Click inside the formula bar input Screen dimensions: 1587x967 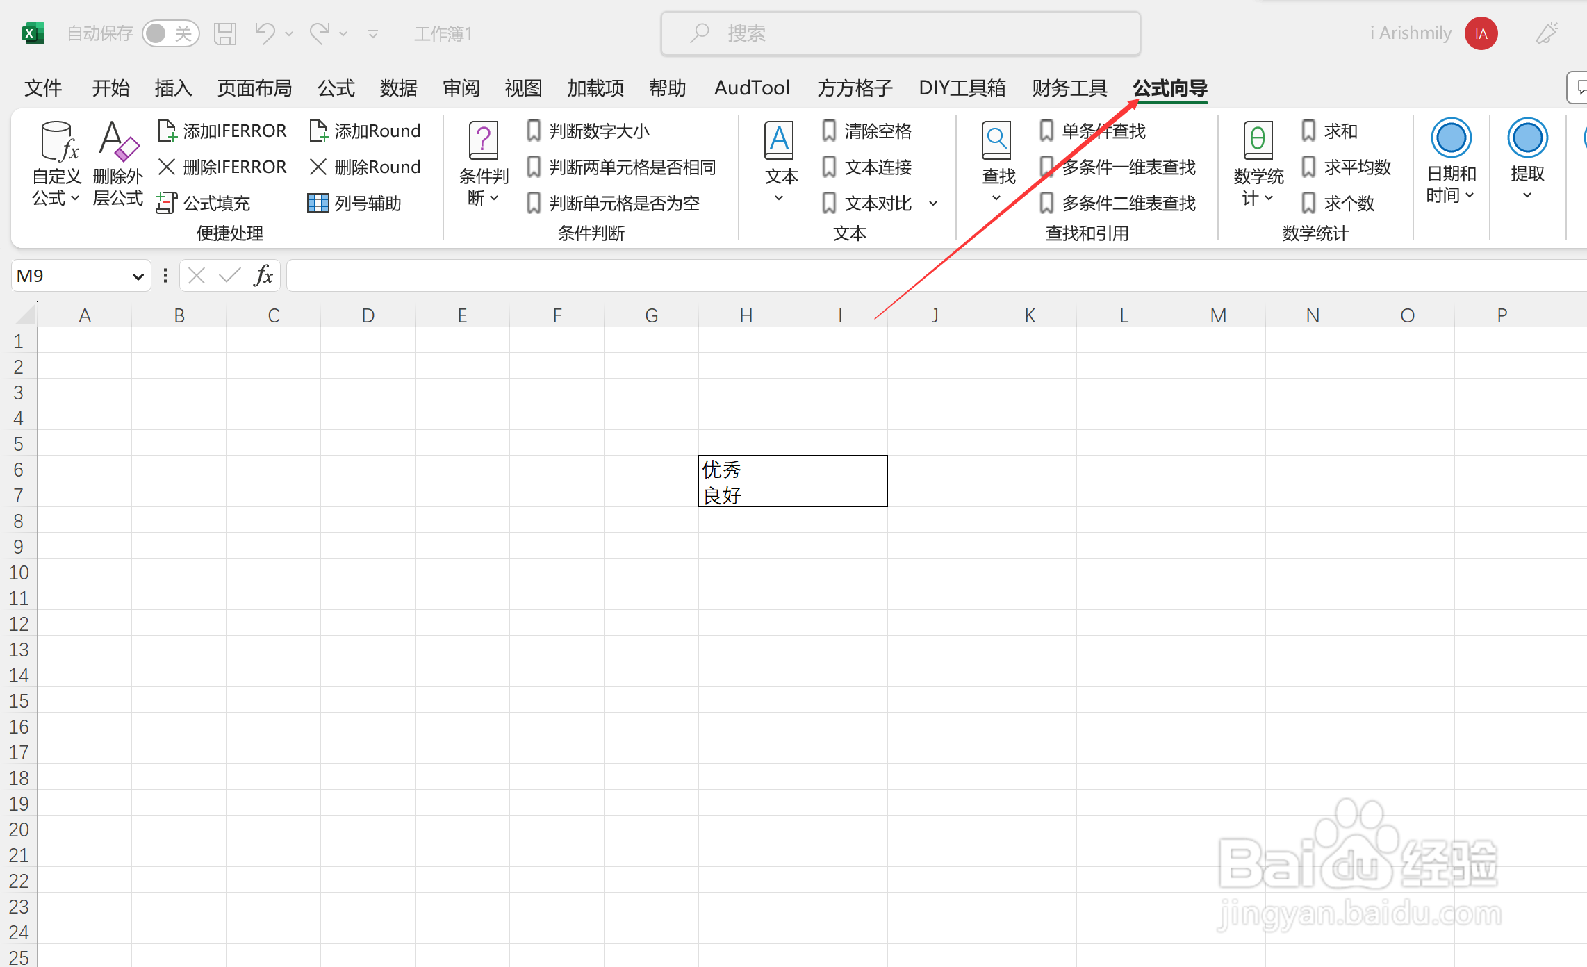coord(935,276)
